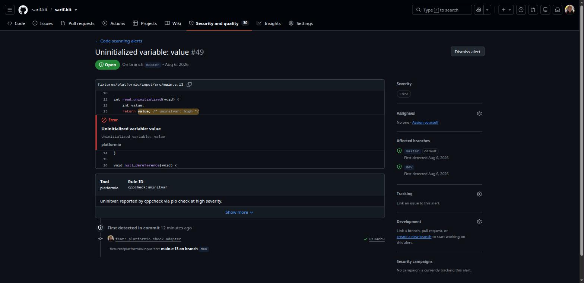Open the user avatar menu
The height and width of the screenshot is (283, 584).
pyautogui.click(x=569, y=10)
